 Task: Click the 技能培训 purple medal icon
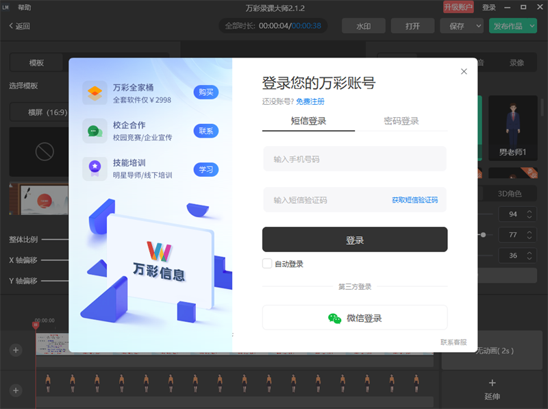[x=95, y=169]
